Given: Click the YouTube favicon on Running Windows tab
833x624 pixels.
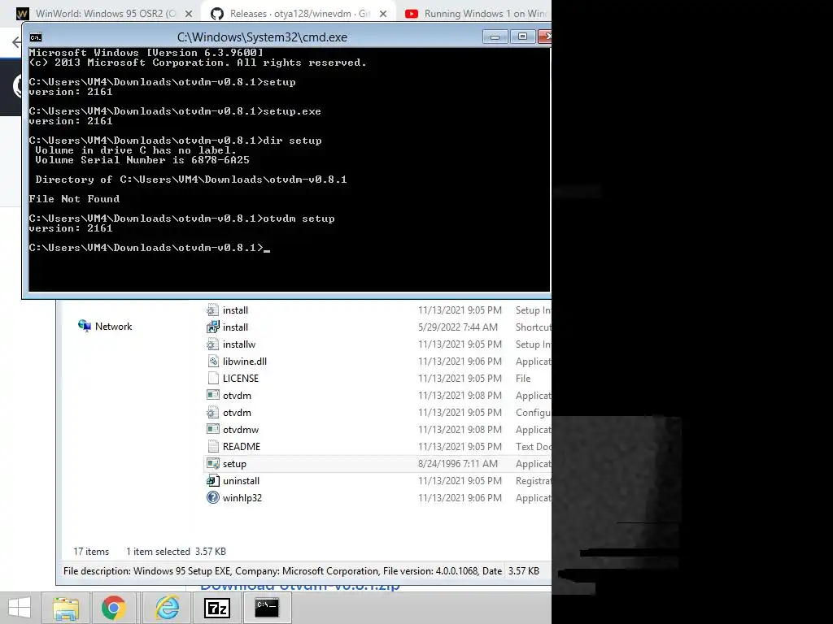Looking at the screenshot, I should click(411, 14).
